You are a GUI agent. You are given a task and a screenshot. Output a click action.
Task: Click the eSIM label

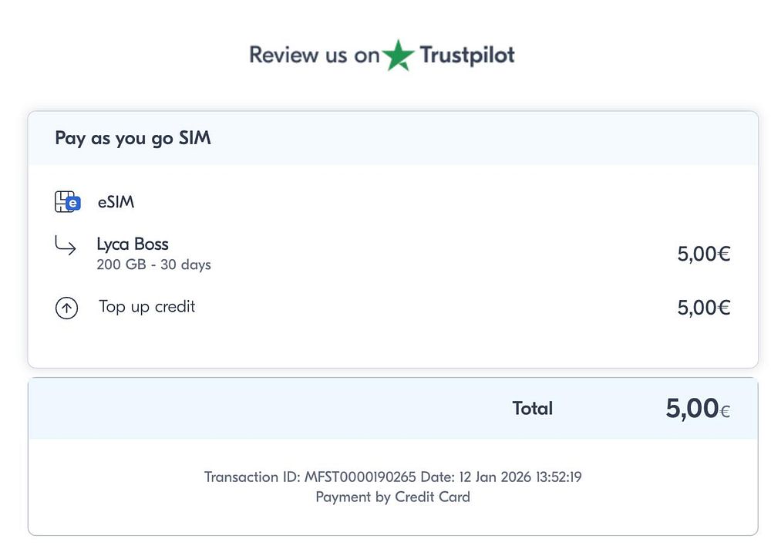click(x=116, y=202)
